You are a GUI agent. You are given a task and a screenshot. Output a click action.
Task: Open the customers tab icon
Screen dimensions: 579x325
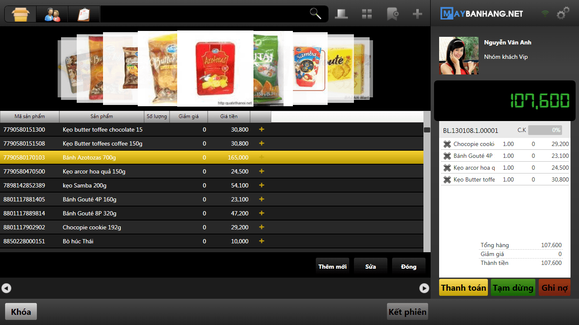coord(52,14)
